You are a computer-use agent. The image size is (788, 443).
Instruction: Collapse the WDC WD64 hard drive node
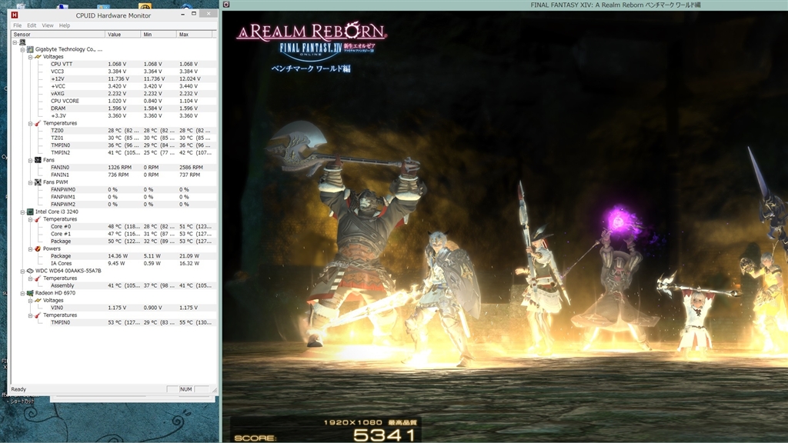(x=22, y=271)
